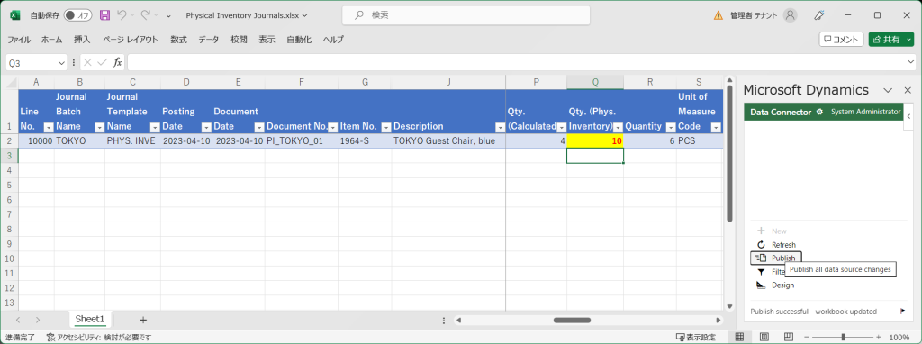Click the Undo arrow icon
The image size is (922, 344).
click(x=122, y=15)
